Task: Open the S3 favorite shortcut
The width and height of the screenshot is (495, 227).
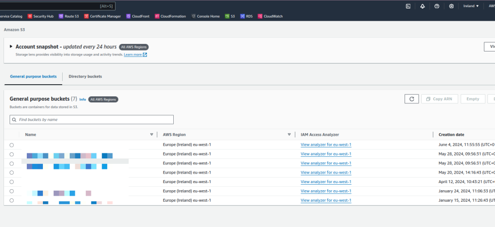Action: point(230,16)
